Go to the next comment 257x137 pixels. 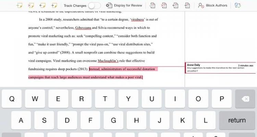point(54,5)
